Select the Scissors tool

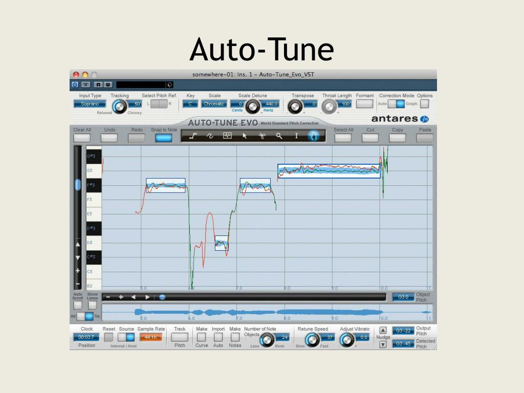coord(262,136)
